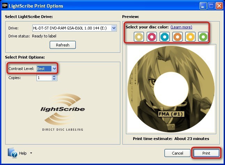This screenshot has height=165, width=225.
Task: Click into the Copies number field
Action: pyautogui.click(x=44, y=78)
